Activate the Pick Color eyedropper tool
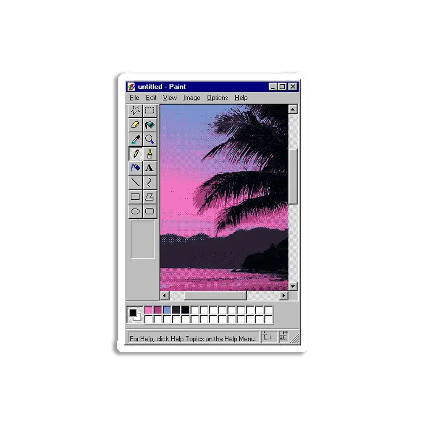The height and width of the screenshot is (425, 425). (x=136, y=139)
